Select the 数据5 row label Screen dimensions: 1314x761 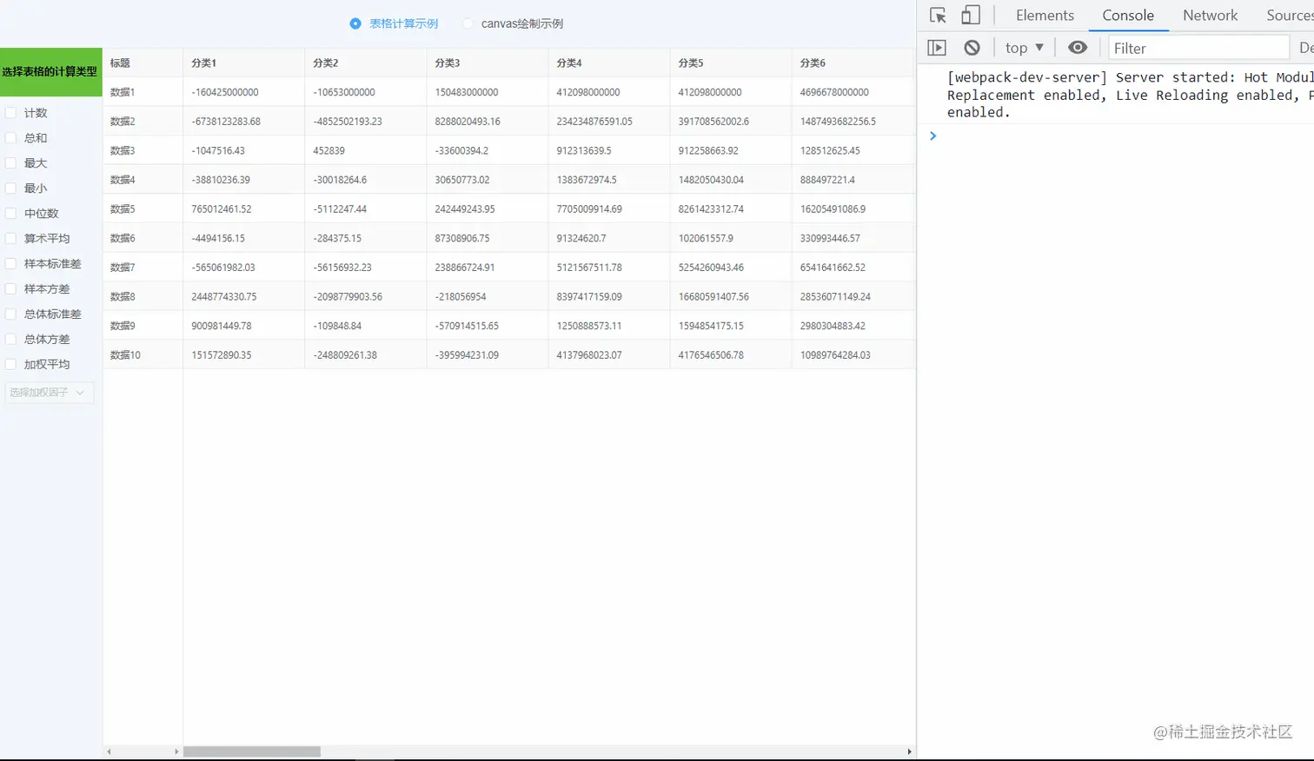(x=123, y=209)
